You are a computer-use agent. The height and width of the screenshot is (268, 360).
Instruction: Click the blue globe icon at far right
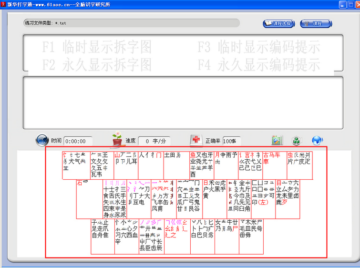317,140
